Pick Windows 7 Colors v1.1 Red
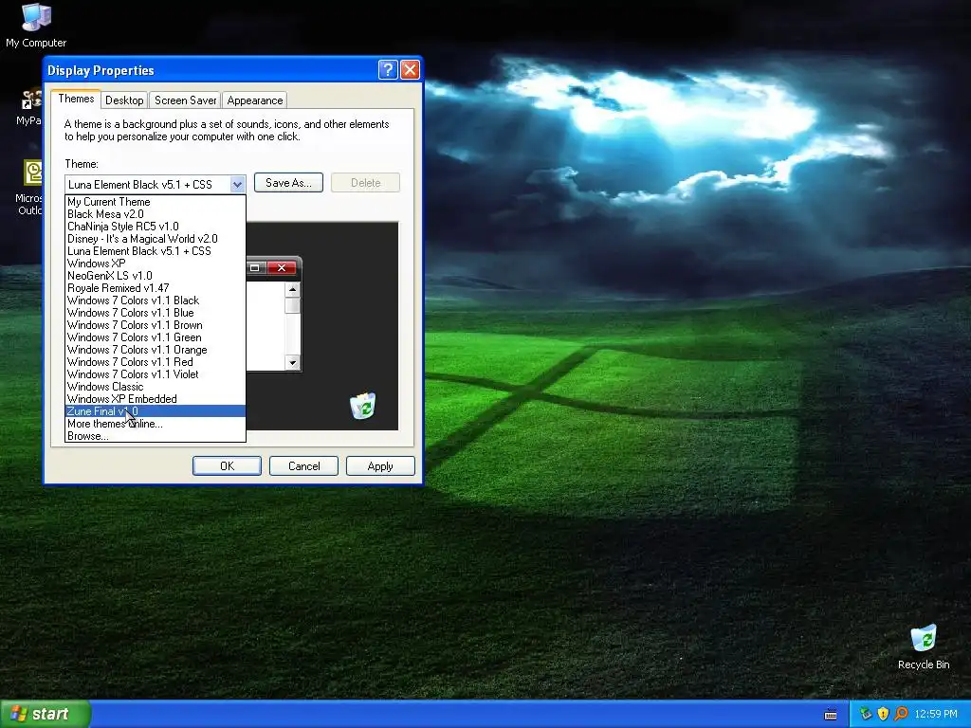The height and width of the screenshot is (728, 971). (x=156, y=362)
